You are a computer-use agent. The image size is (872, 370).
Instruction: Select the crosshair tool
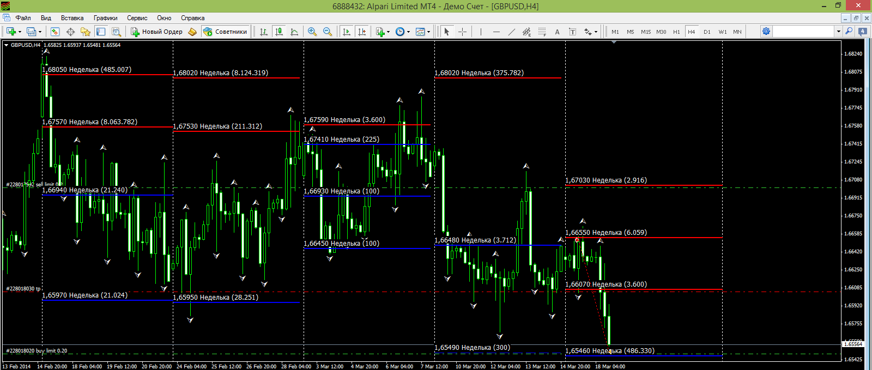[x=462, y=32]
